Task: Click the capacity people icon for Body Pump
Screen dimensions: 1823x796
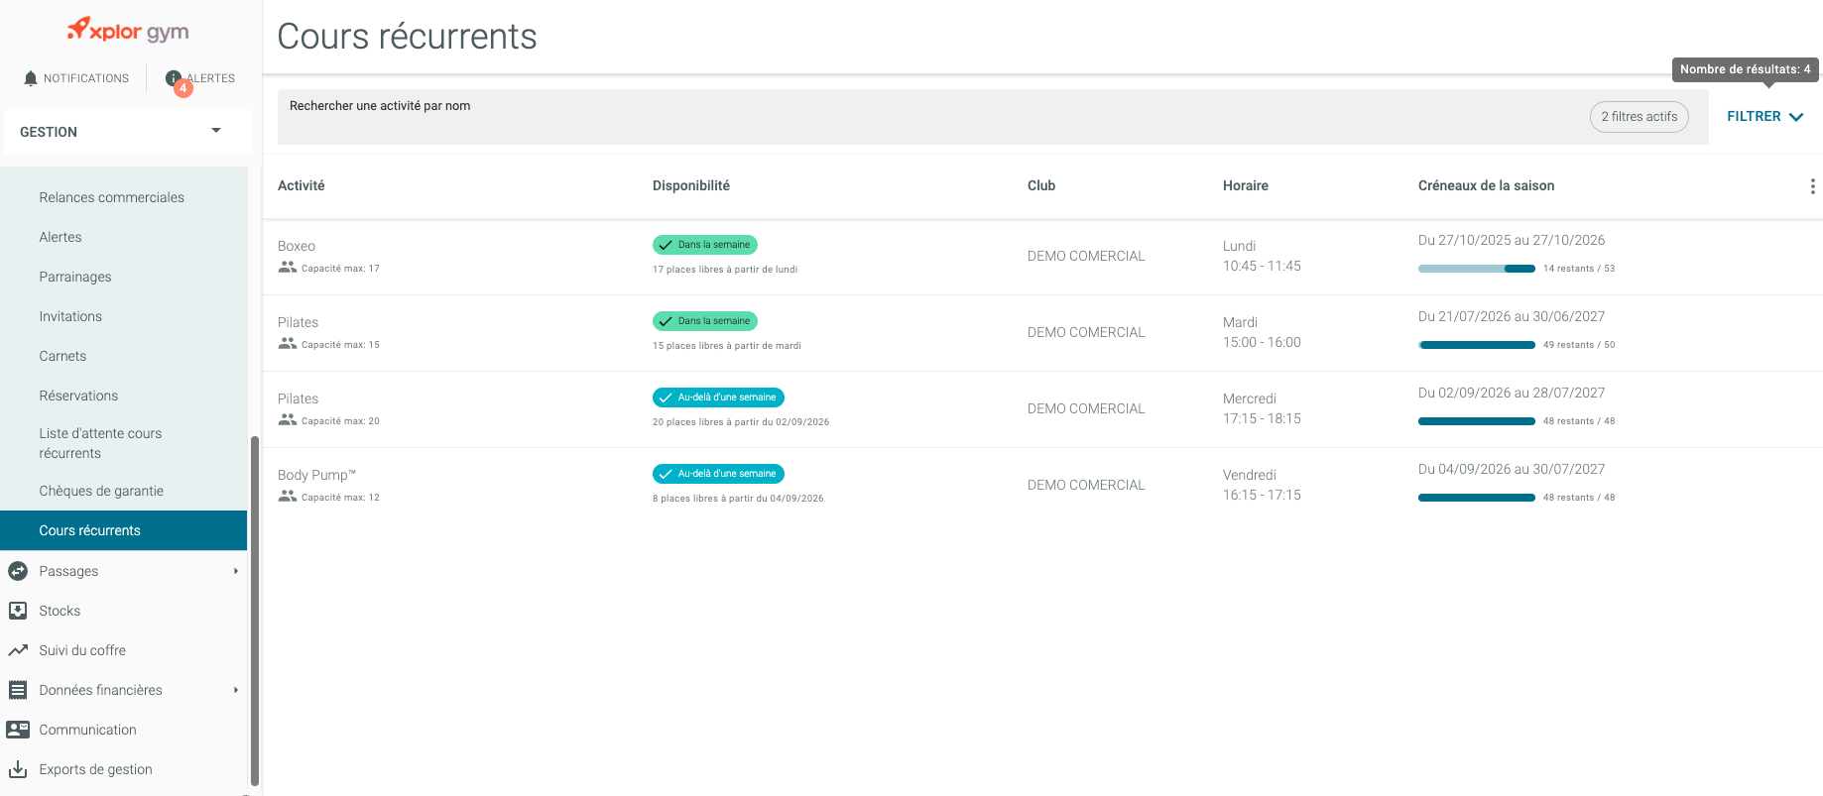Action: (x=288, y=497)
